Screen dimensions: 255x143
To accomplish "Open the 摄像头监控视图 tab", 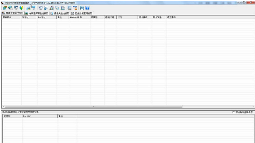I will click(60, 13).
